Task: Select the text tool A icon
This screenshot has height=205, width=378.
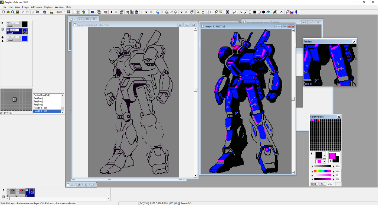Action: click(x=281, y=12)
